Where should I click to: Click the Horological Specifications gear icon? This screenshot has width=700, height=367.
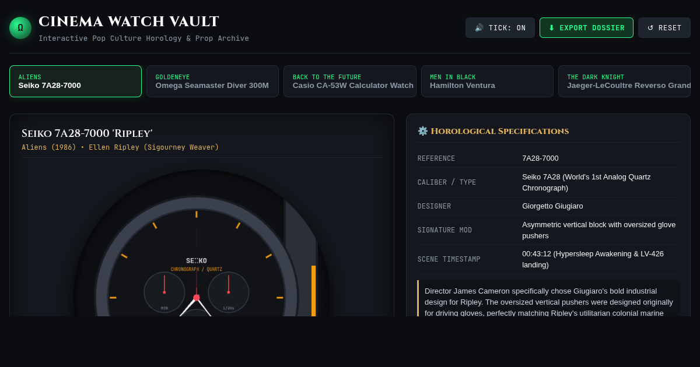coord(423,131)
